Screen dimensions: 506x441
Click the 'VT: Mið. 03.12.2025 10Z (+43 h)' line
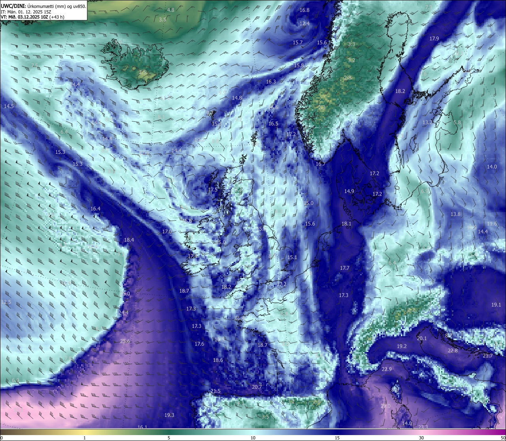pos(32,17)
